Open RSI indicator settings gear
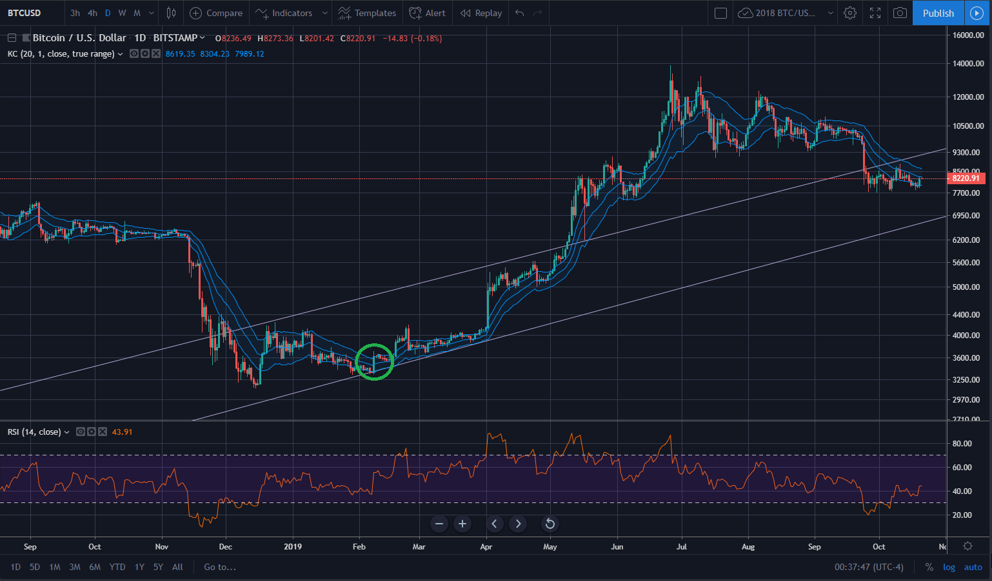 (92, 432)
